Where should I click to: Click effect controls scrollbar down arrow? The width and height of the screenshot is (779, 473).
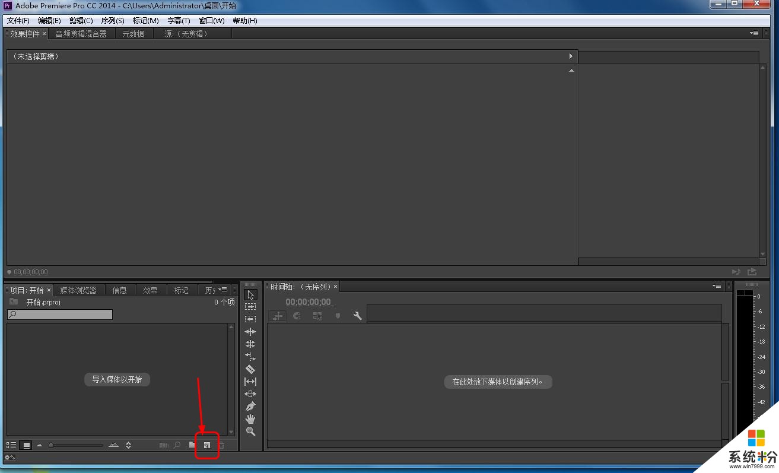tap(763, 254)
